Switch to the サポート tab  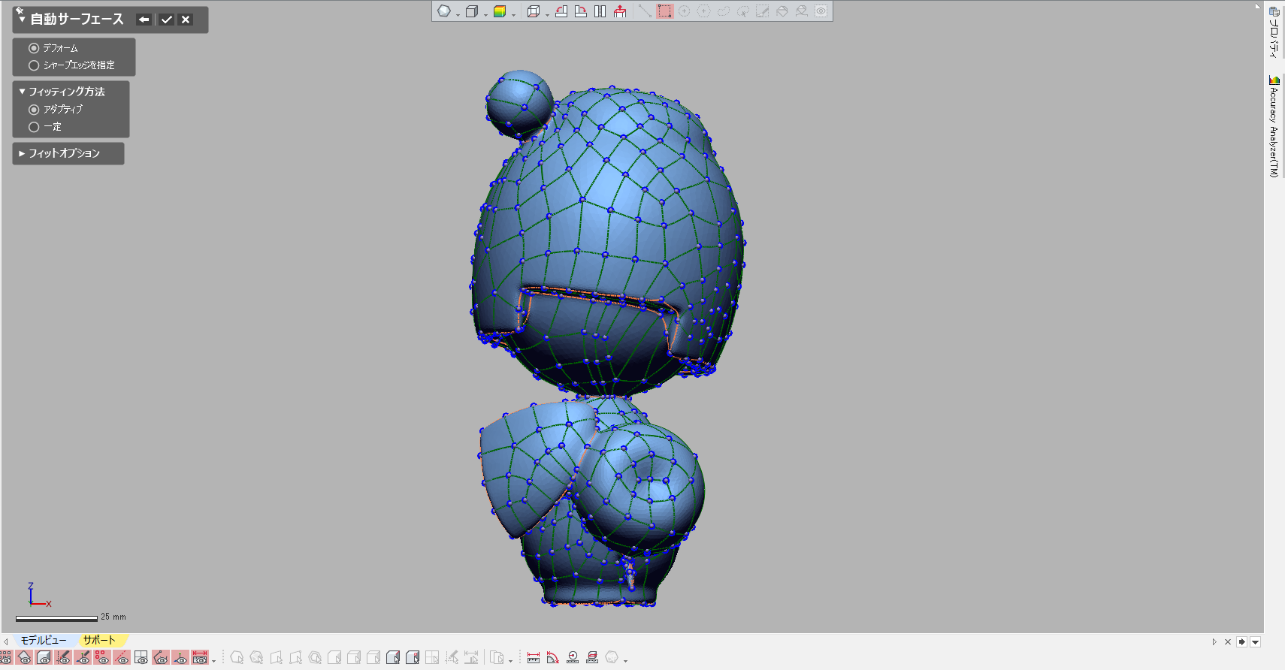99,640
